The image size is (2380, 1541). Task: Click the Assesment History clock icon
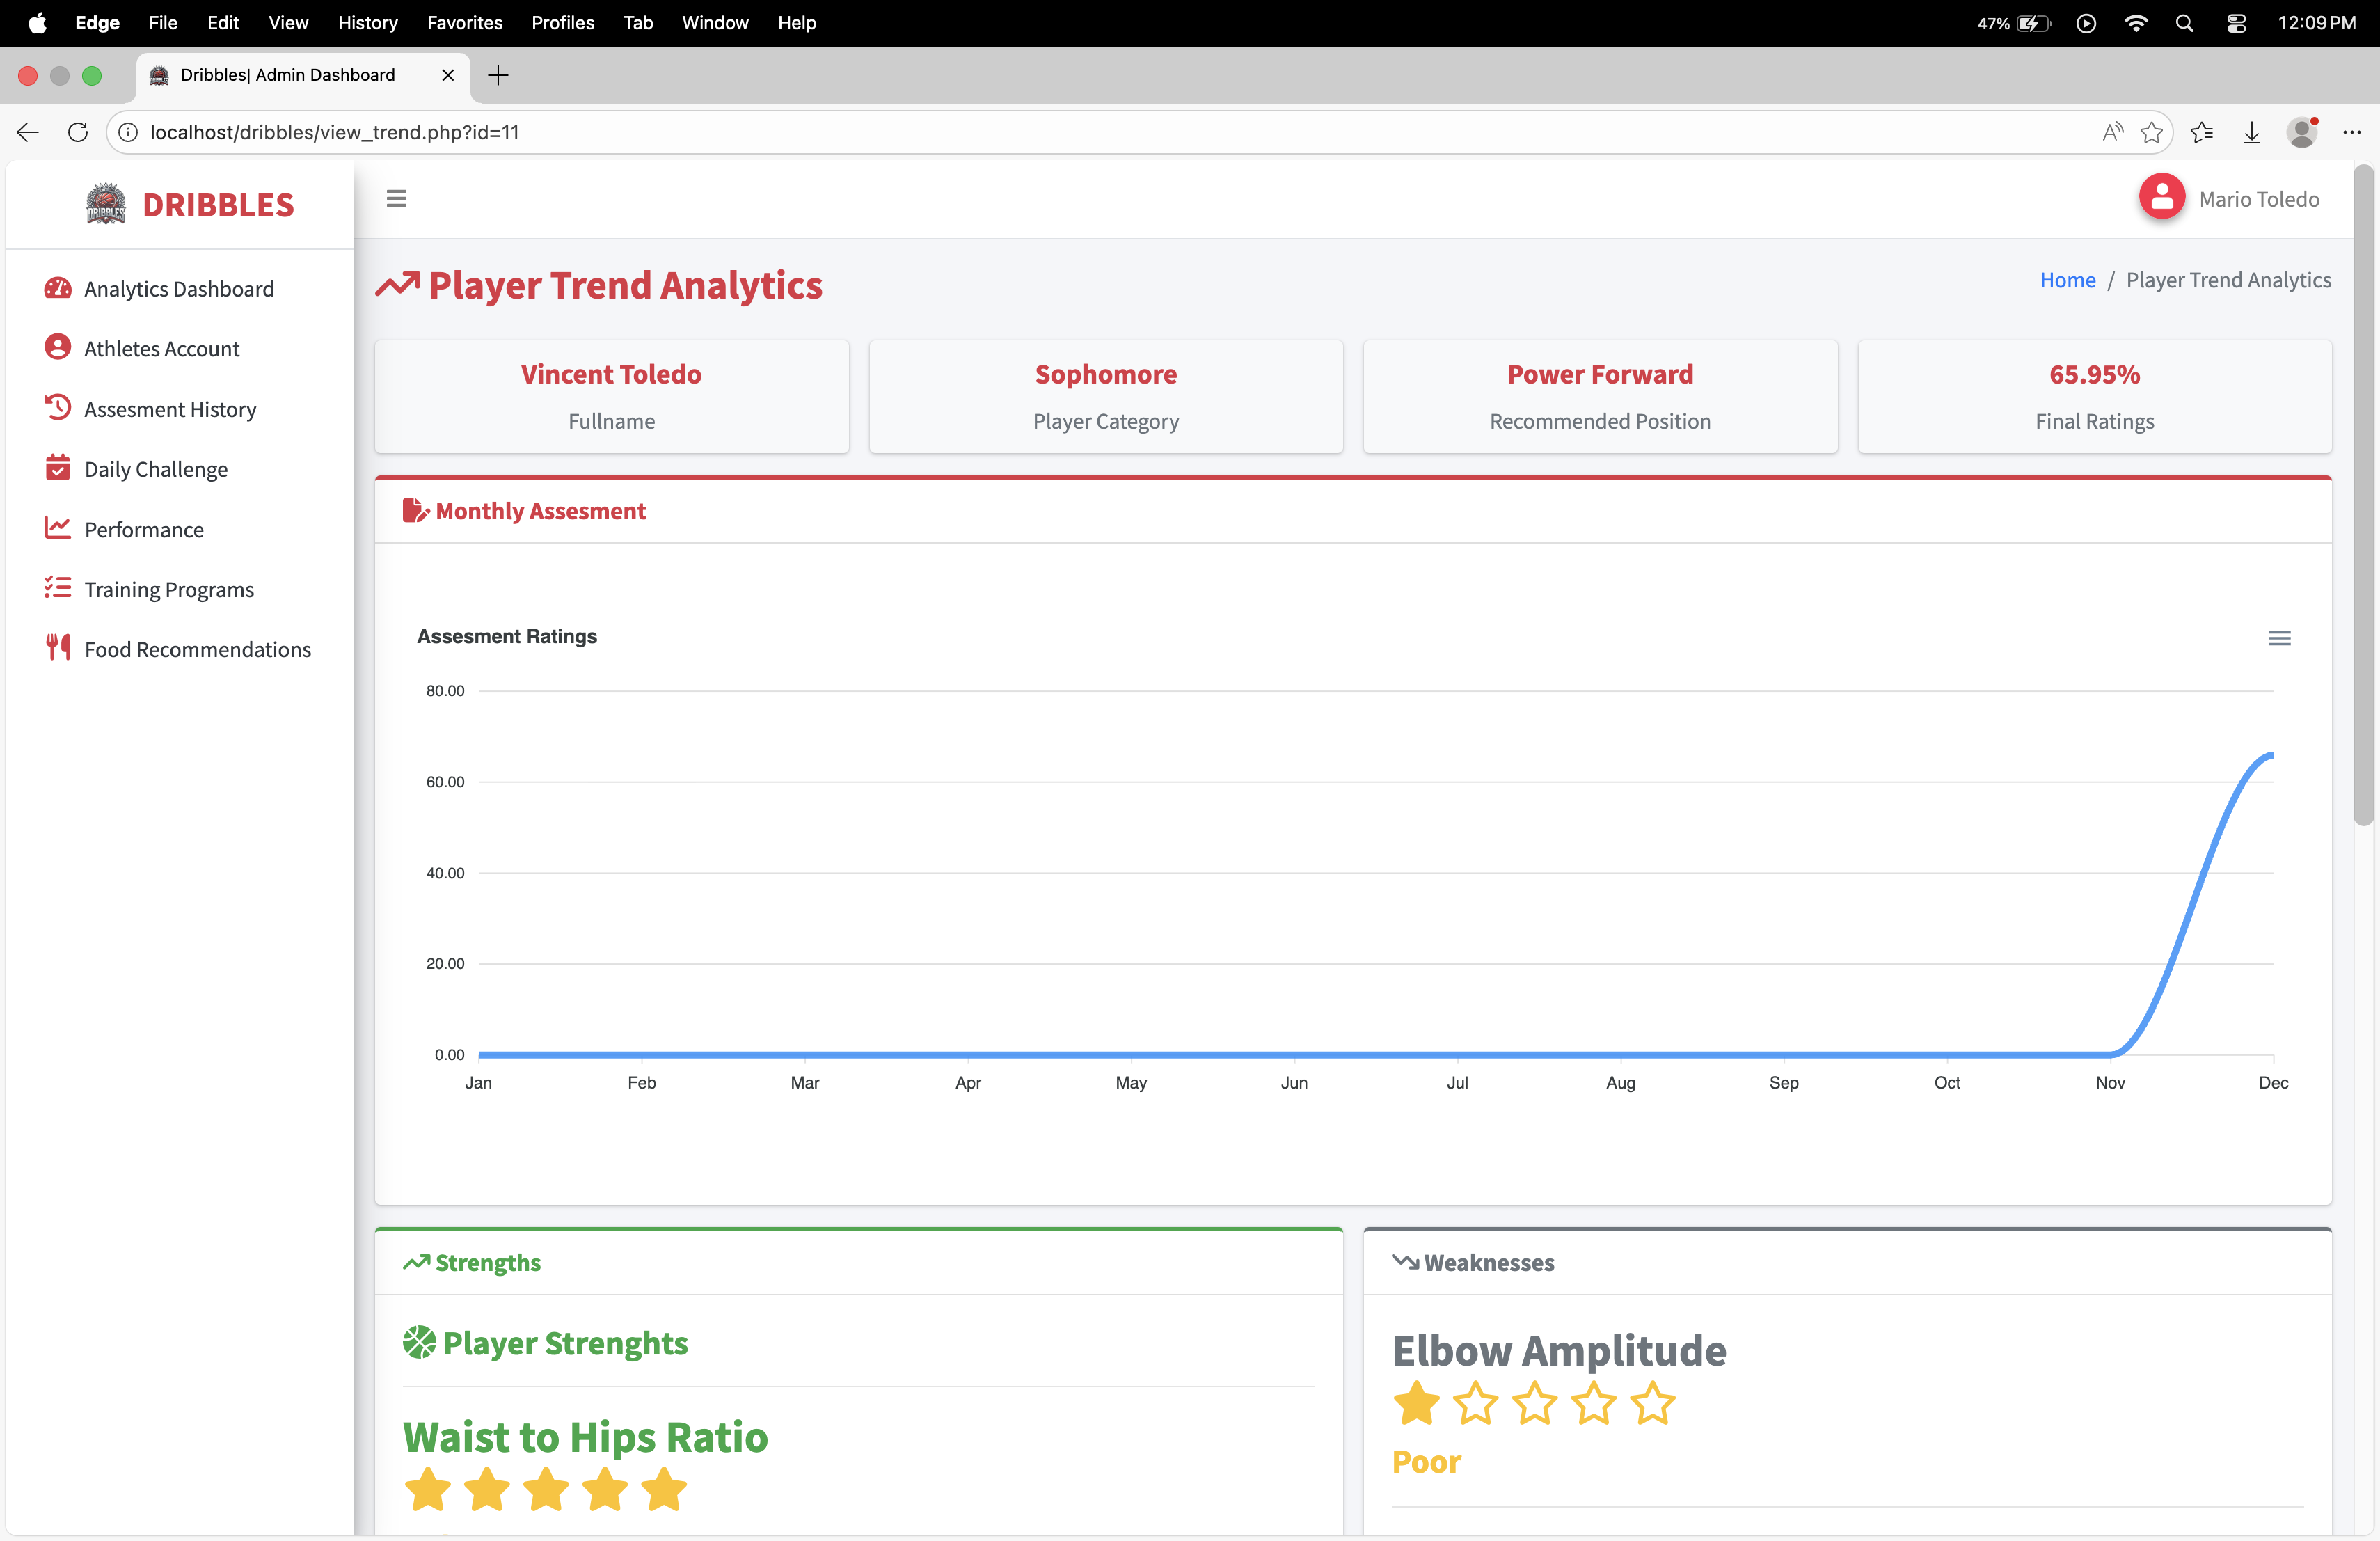(x=58, y=408)
